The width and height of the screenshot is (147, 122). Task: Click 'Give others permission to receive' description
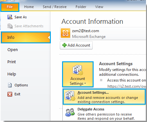coord(105,114)
